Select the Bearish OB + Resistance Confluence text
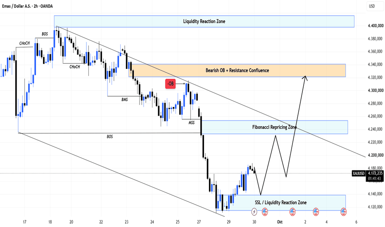This screenshot has width=385, height=227. point(237,71)
